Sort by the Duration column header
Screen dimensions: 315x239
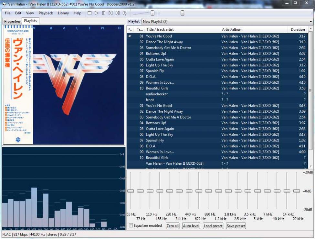point(297,29)
